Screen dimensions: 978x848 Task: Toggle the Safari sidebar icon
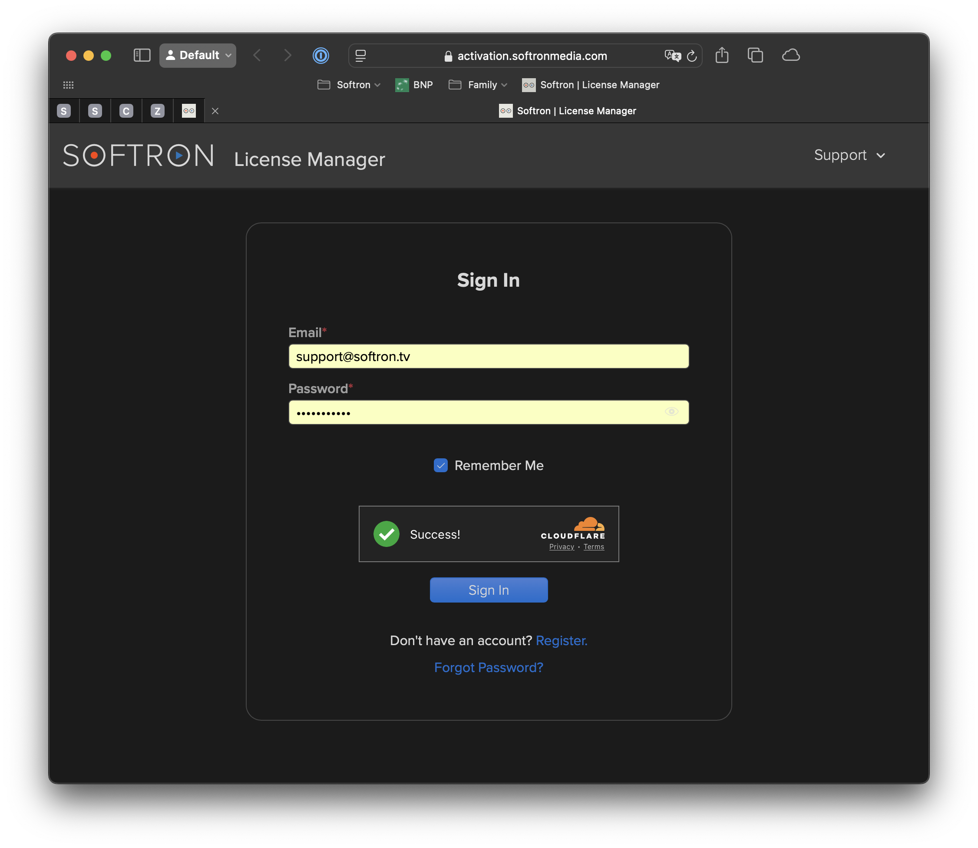tap(142, 55)
